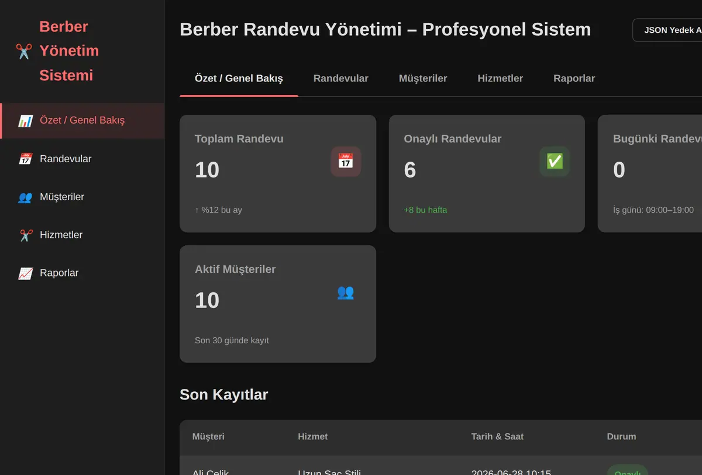Click the scissors logo icon beside Berber Yönetim Sistemi
This screenshot has height=475, width=702.
[x=23, y=51]
